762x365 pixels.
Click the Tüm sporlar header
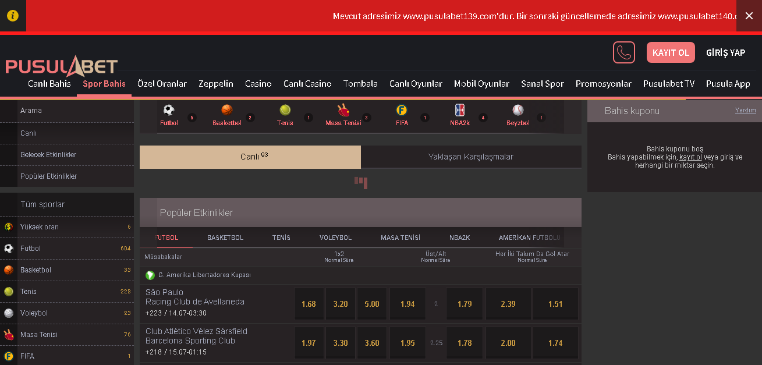(67, 204)
